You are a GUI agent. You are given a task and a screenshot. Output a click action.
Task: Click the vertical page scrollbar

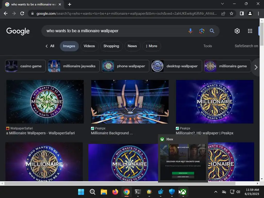pyautogui.click(x=262, y=34)
